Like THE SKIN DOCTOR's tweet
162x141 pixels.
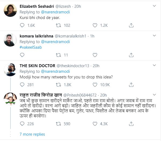point(95,85)
